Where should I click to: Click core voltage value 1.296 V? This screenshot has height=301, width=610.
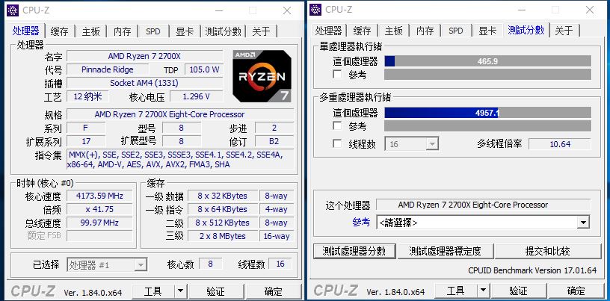[x=196, y=96]
